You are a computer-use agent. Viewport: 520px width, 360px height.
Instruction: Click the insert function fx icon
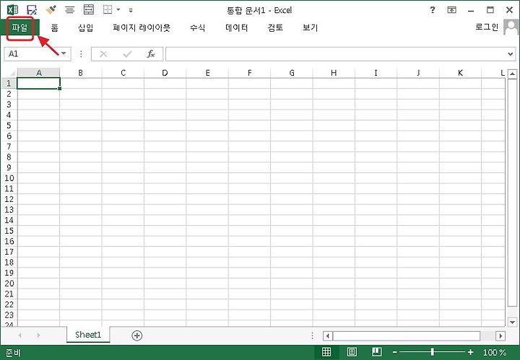(150, 54)
